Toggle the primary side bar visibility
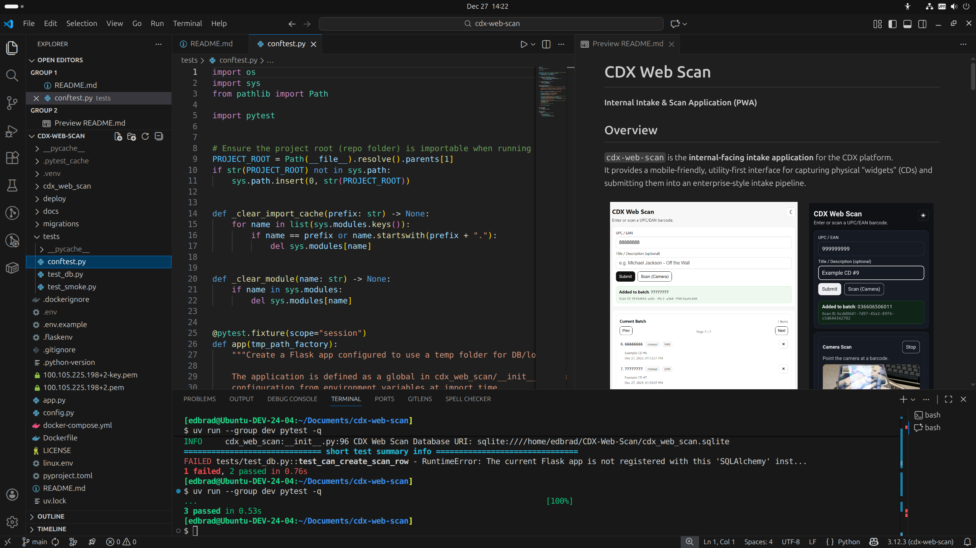This screenshot has height=548, width=976. coord(892,24)
